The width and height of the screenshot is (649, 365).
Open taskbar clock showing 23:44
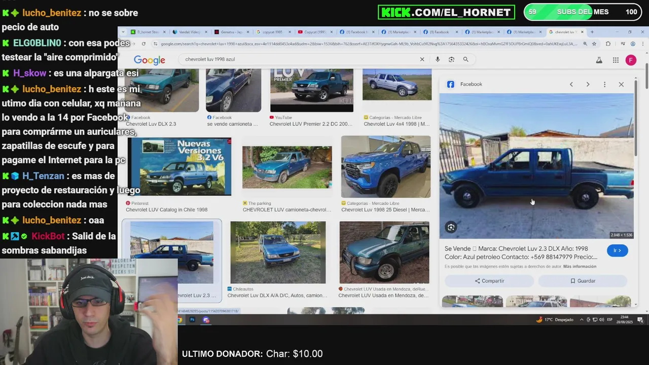pyautogui.click(x=625, y=320)
